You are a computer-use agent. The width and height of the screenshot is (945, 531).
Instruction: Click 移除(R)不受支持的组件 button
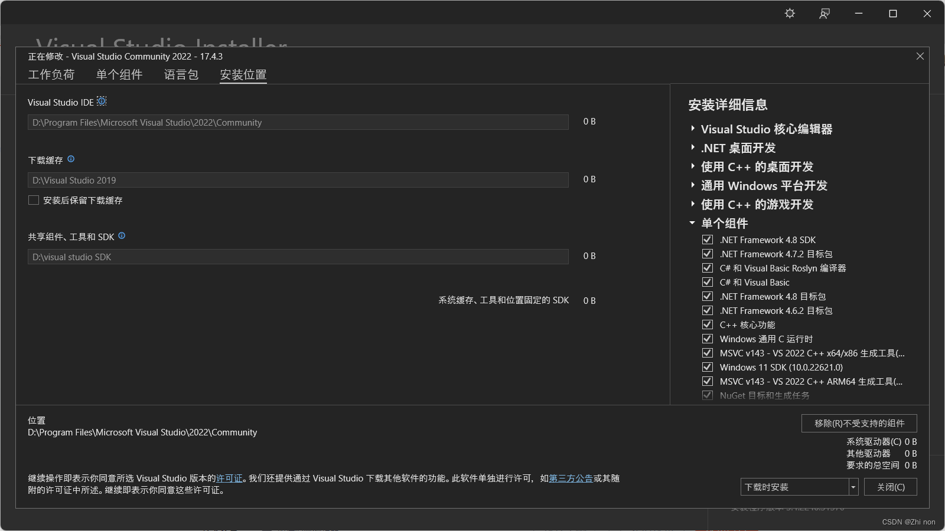coord(859,423)
